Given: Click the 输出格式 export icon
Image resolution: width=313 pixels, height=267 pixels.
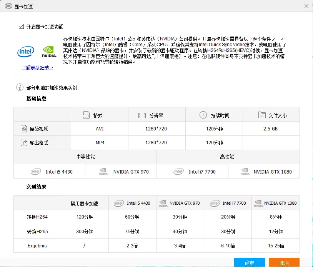Looking at the screenshot, I should click(x=24, y=143).
